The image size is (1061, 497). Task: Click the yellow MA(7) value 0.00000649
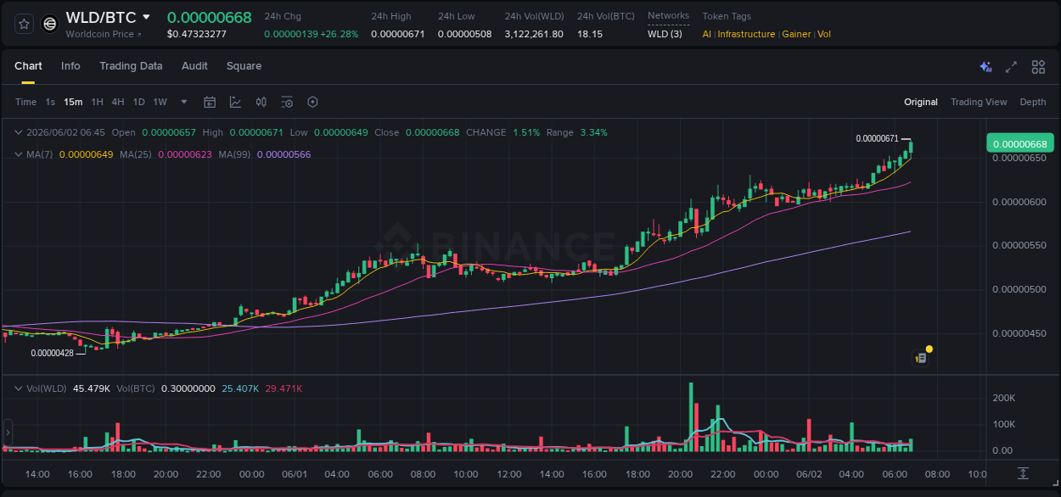87,154
